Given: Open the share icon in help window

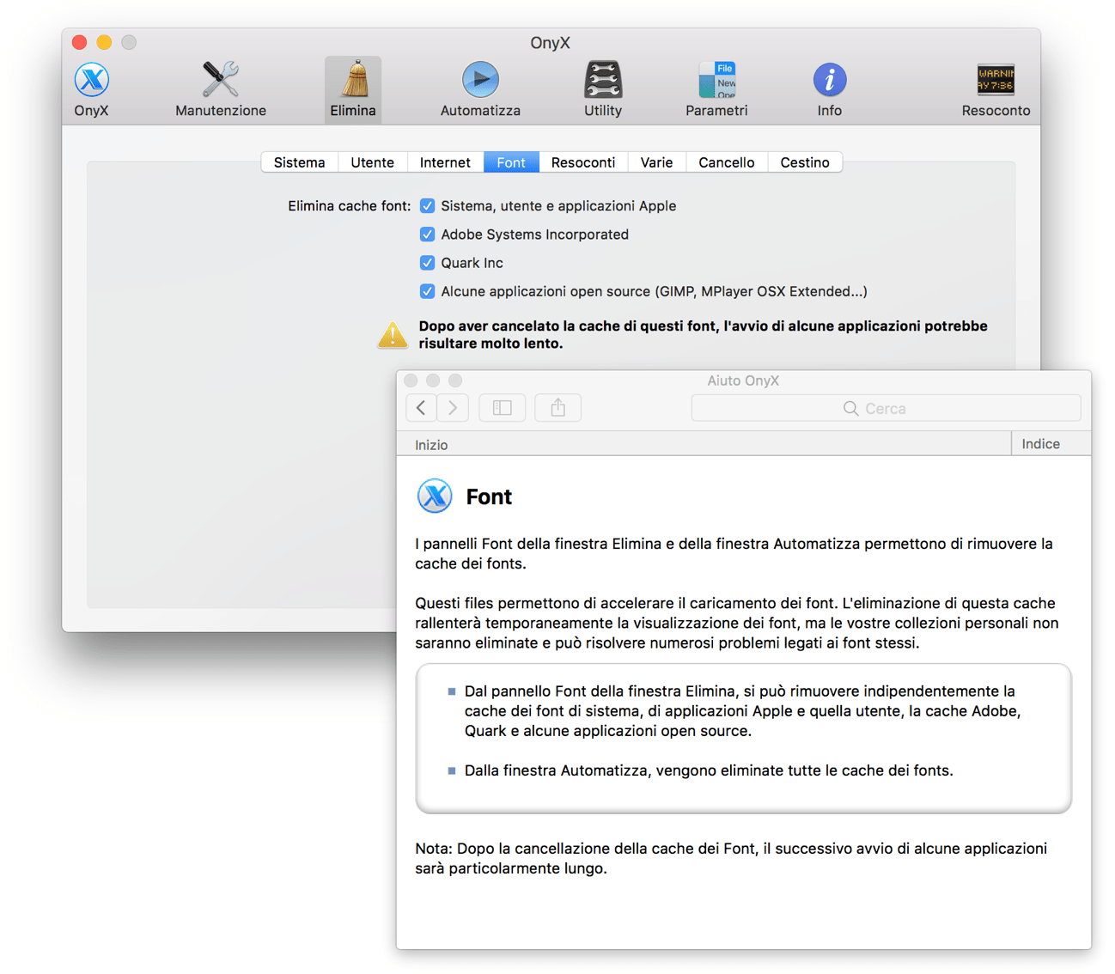Looking at the screenshot, I should [x=557, y=407].
